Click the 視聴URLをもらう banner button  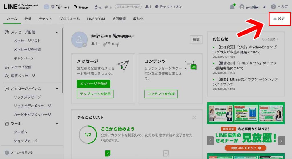[x=246, y=148]
